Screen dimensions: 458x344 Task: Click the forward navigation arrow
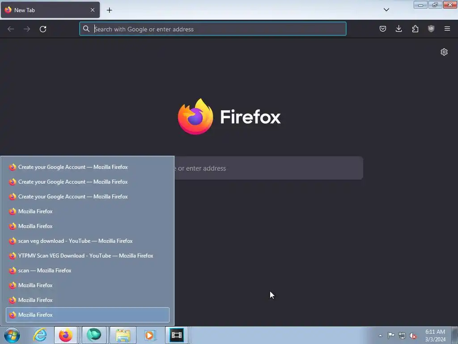coord(27,29)
